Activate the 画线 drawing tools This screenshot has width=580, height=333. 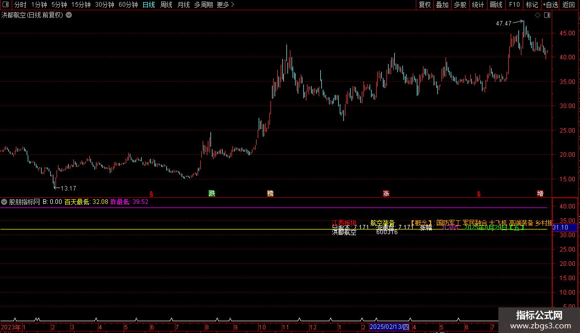point(496,5)
